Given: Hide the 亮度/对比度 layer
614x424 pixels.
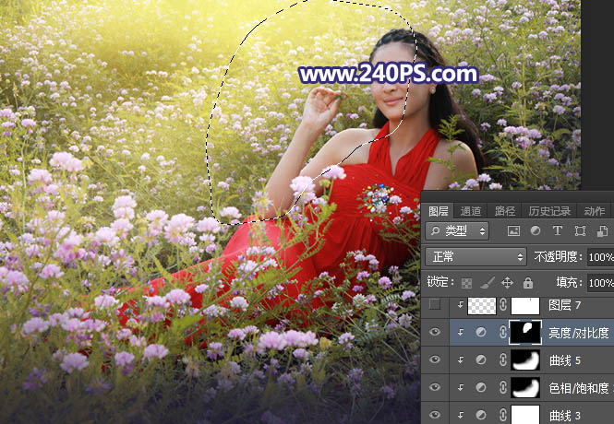Looking at the screenshot, I should [x=436, y=333].
